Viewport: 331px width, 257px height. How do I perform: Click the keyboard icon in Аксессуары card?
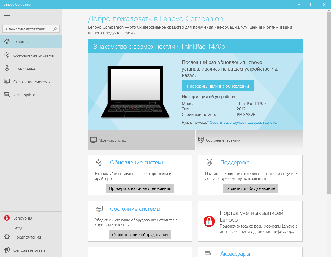208,253
